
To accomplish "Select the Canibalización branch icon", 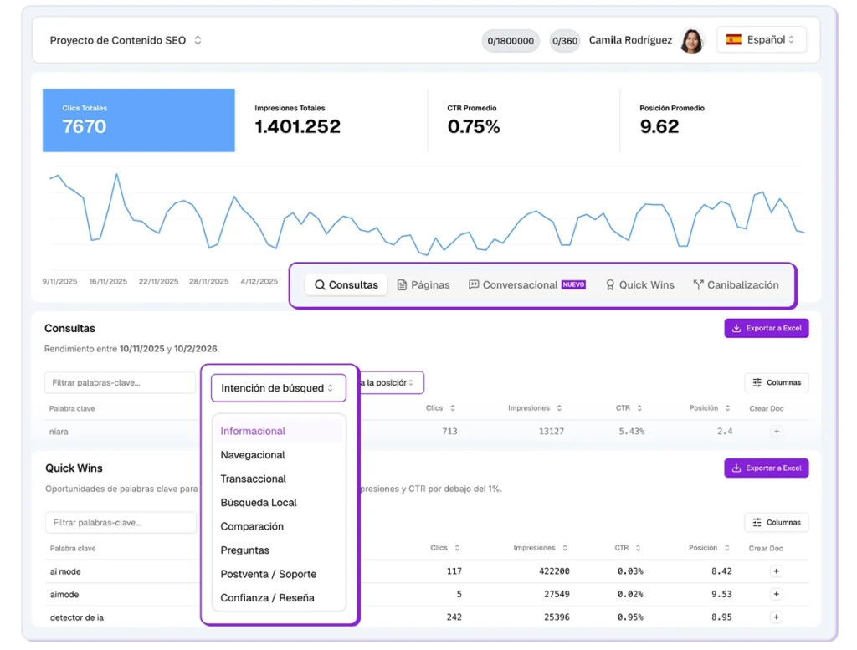I will click(697, 284).
